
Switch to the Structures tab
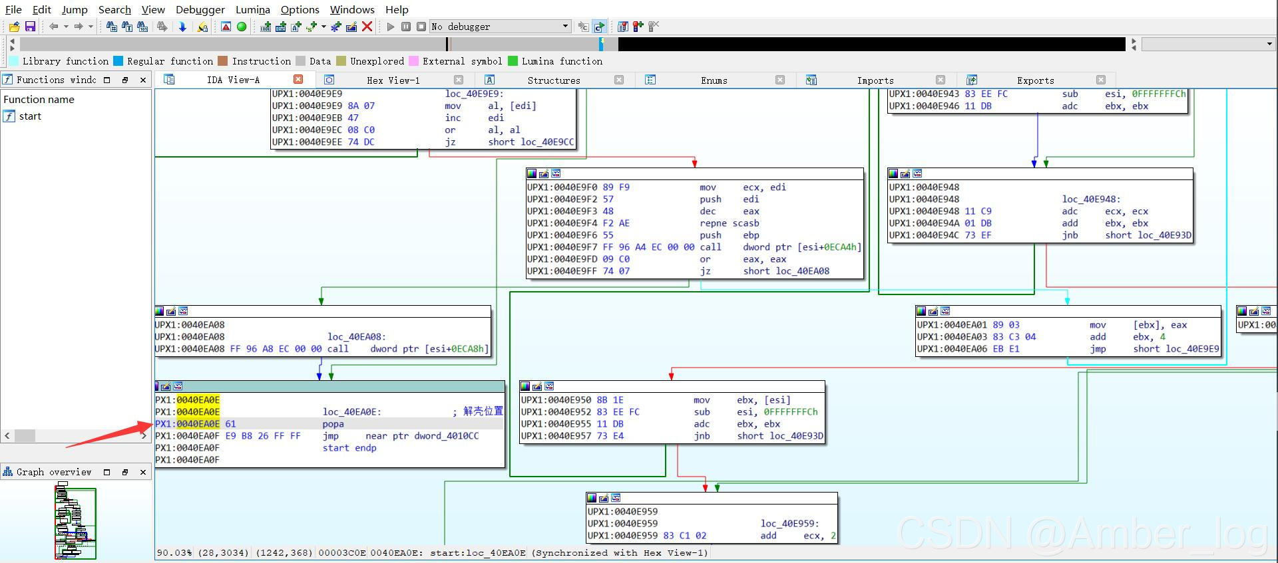554,80
